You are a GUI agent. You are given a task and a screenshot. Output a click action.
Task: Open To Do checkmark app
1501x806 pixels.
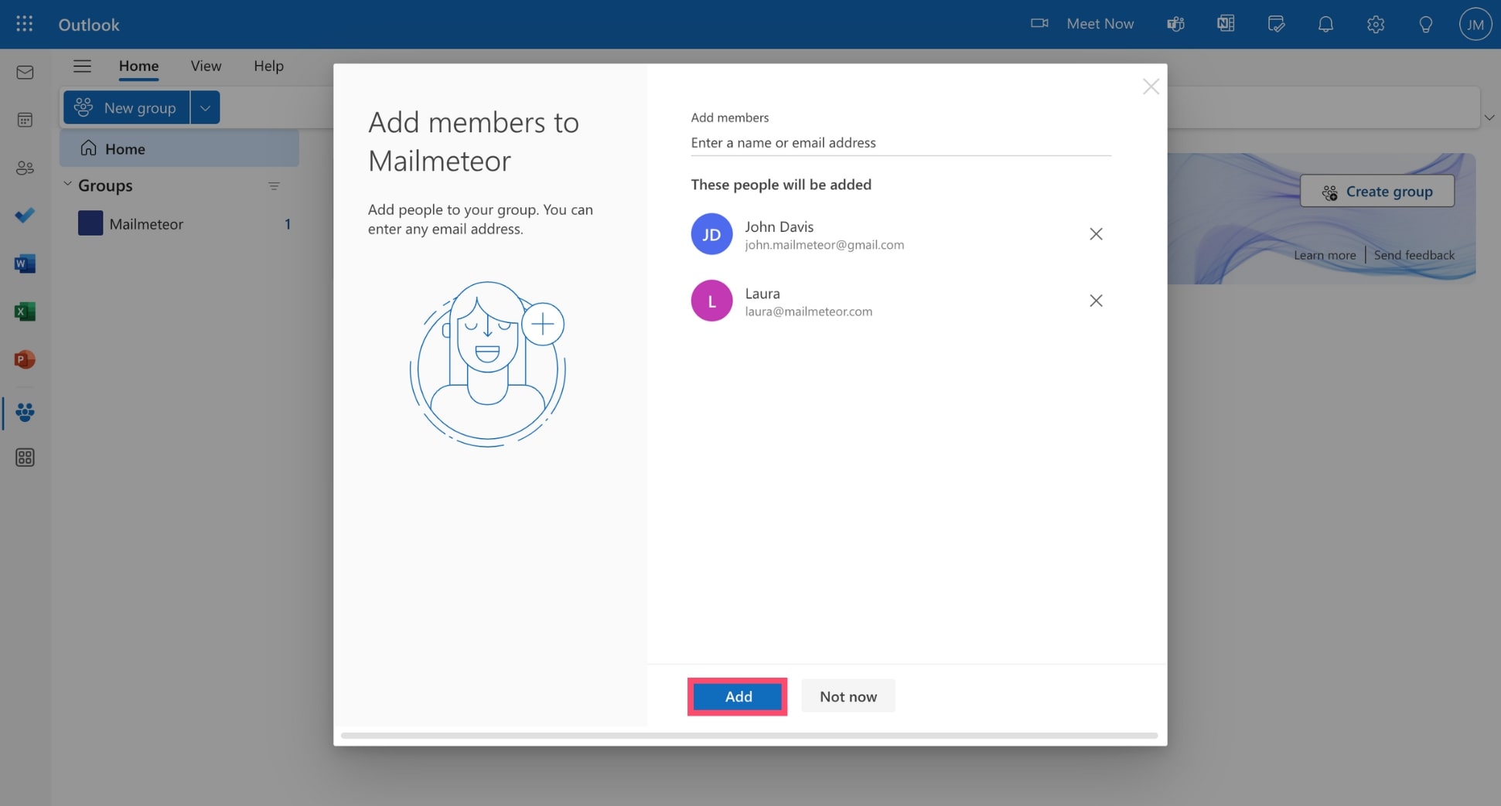tap(25, 216)
